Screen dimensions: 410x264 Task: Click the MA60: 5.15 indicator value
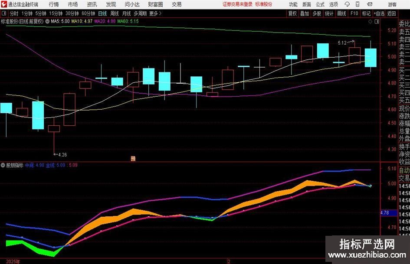tap(128, 21)
